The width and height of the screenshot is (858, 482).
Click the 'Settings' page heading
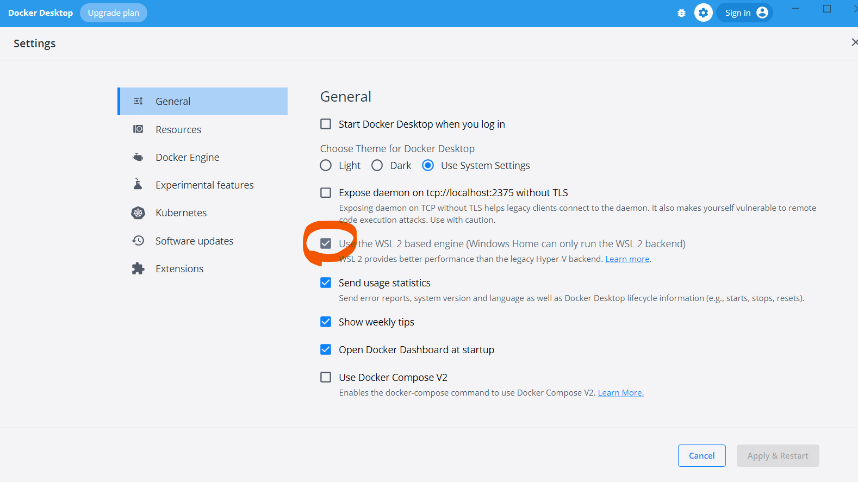click(34, 43)
